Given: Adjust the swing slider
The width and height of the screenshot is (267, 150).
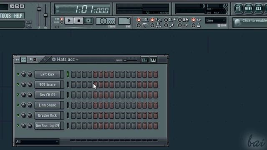Looking at the screenshot, I should coord(131,60).
